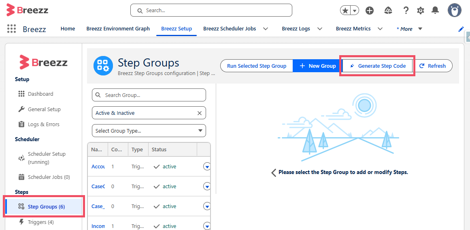Click the Favorites star icon

click(x=345, y=11)
